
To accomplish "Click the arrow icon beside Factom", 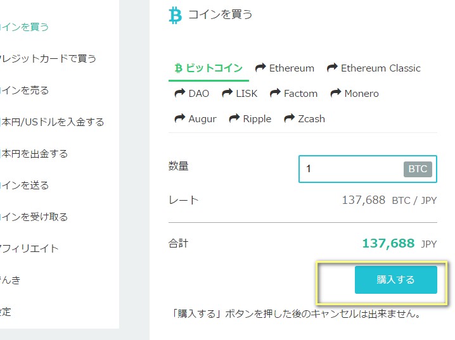I will pos(275,93).
